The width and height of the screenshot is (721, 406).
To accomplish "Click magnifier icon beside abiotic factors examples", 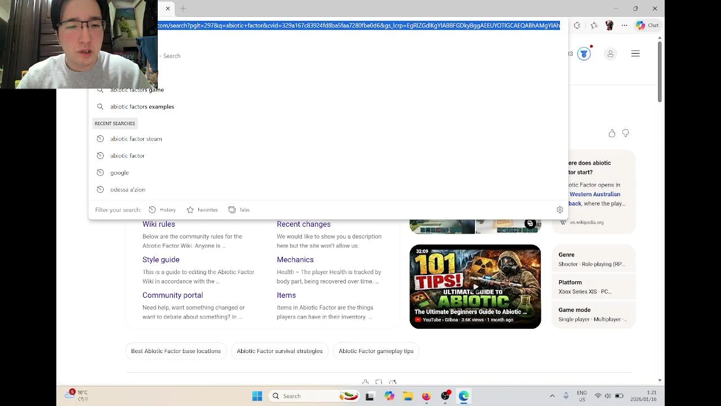I will (x=100, y=107).
